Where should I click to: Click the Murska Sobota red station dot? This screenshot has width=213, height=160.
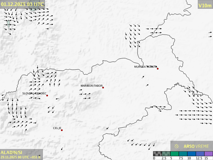(x=158, y=69)
